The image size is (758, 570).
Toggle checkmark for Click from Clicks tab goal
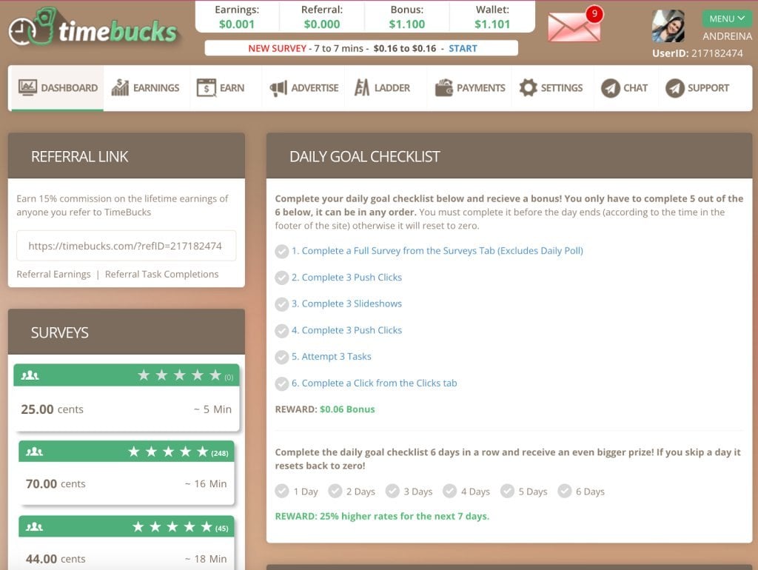tap(282, 383)
